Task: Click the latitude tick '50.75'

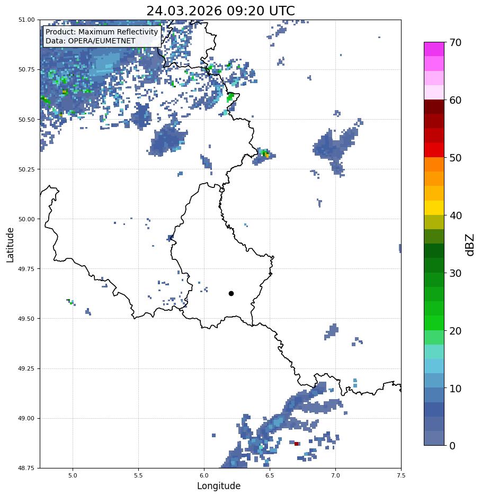Action: pyautogui.click(x=26, y=69)
